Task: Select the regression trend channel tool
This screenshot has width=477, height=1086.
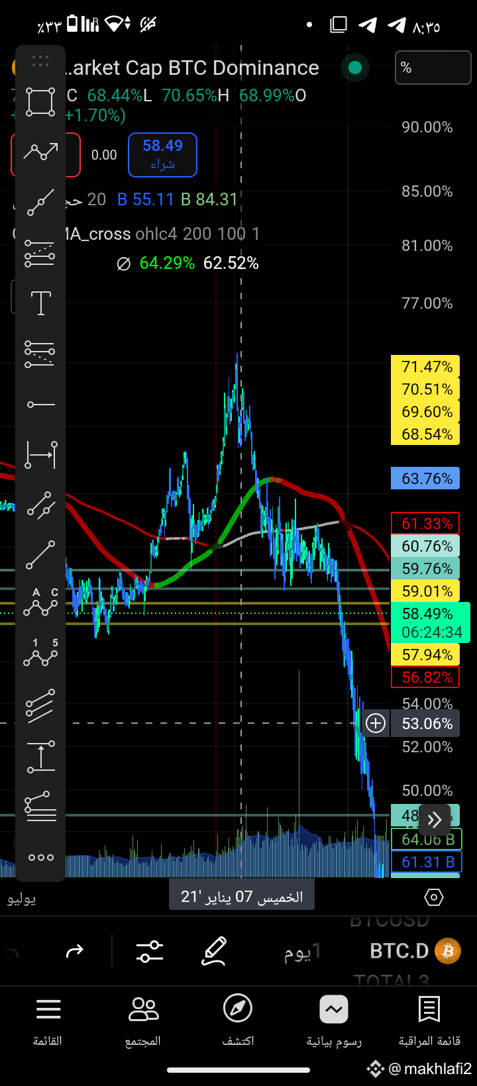Action: (40, 253)
